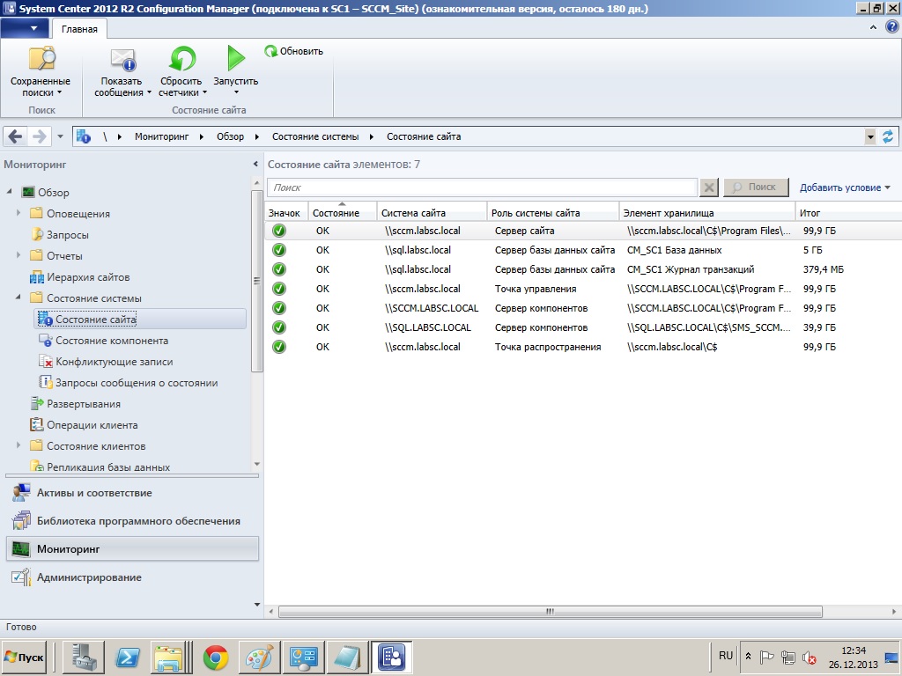Open the help question mark icon
This screenshot has height=676, width=902.
coord(892,27)
